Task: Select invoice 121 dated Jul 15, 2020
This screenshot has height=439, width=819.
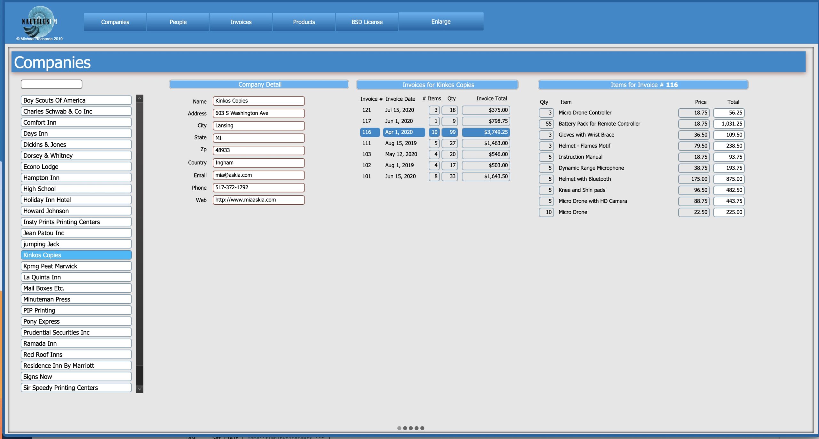Action: pyautogui.click(x=435, y=110)
